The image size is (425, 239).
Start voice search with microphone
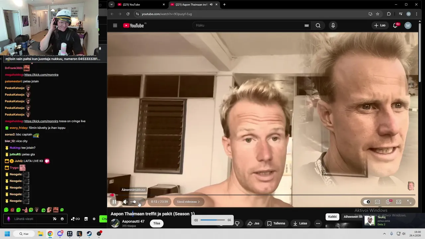coord(333,26)
